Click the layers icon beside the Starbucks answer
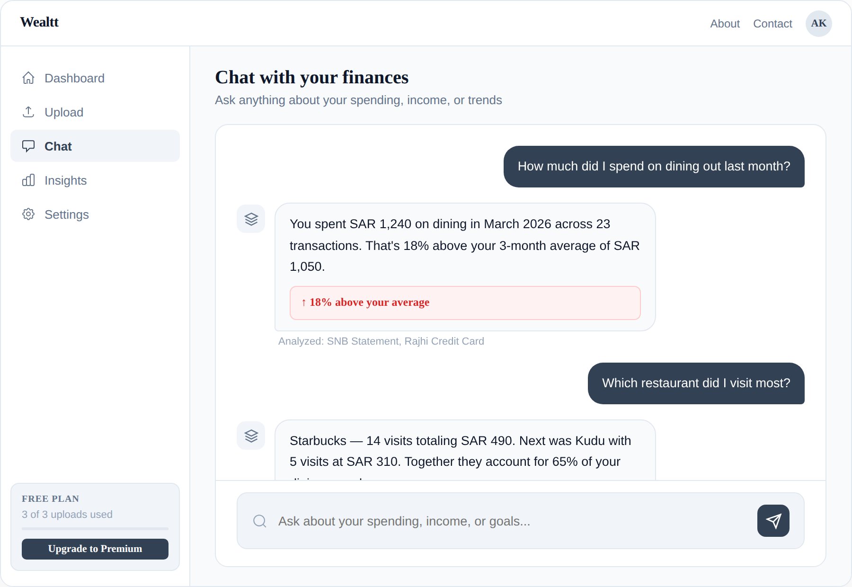852x587 pixels. [251, 436]
